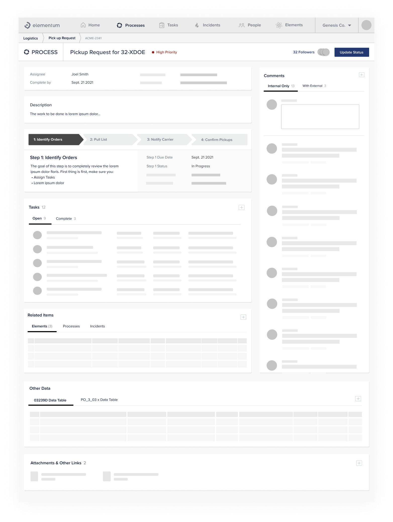Image resolution: width=393 pixels, height=522 pixels.
Task: Click into the comment text box
Action: point(320,116)
